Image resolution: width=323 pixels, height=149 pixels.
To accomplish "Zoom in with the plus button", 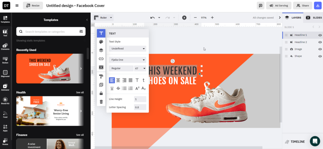I will coord(212,18).
